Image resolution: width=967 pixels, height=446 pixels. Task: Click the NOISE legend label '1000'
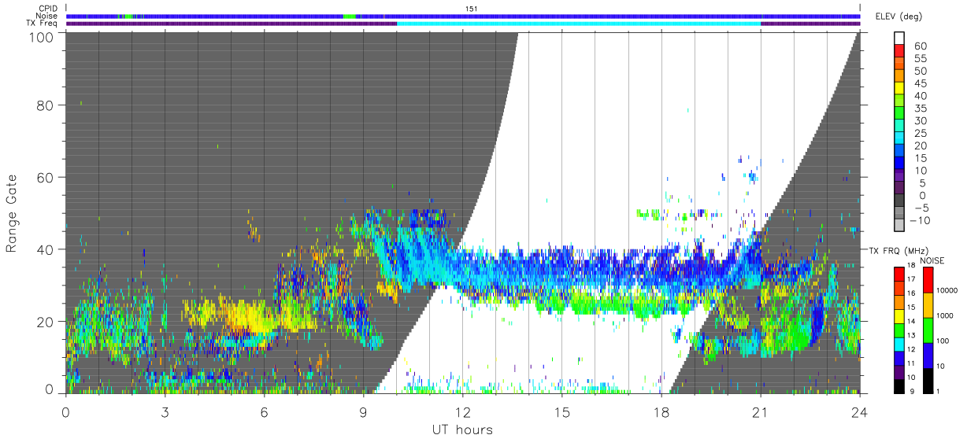[x=947, y=315]
